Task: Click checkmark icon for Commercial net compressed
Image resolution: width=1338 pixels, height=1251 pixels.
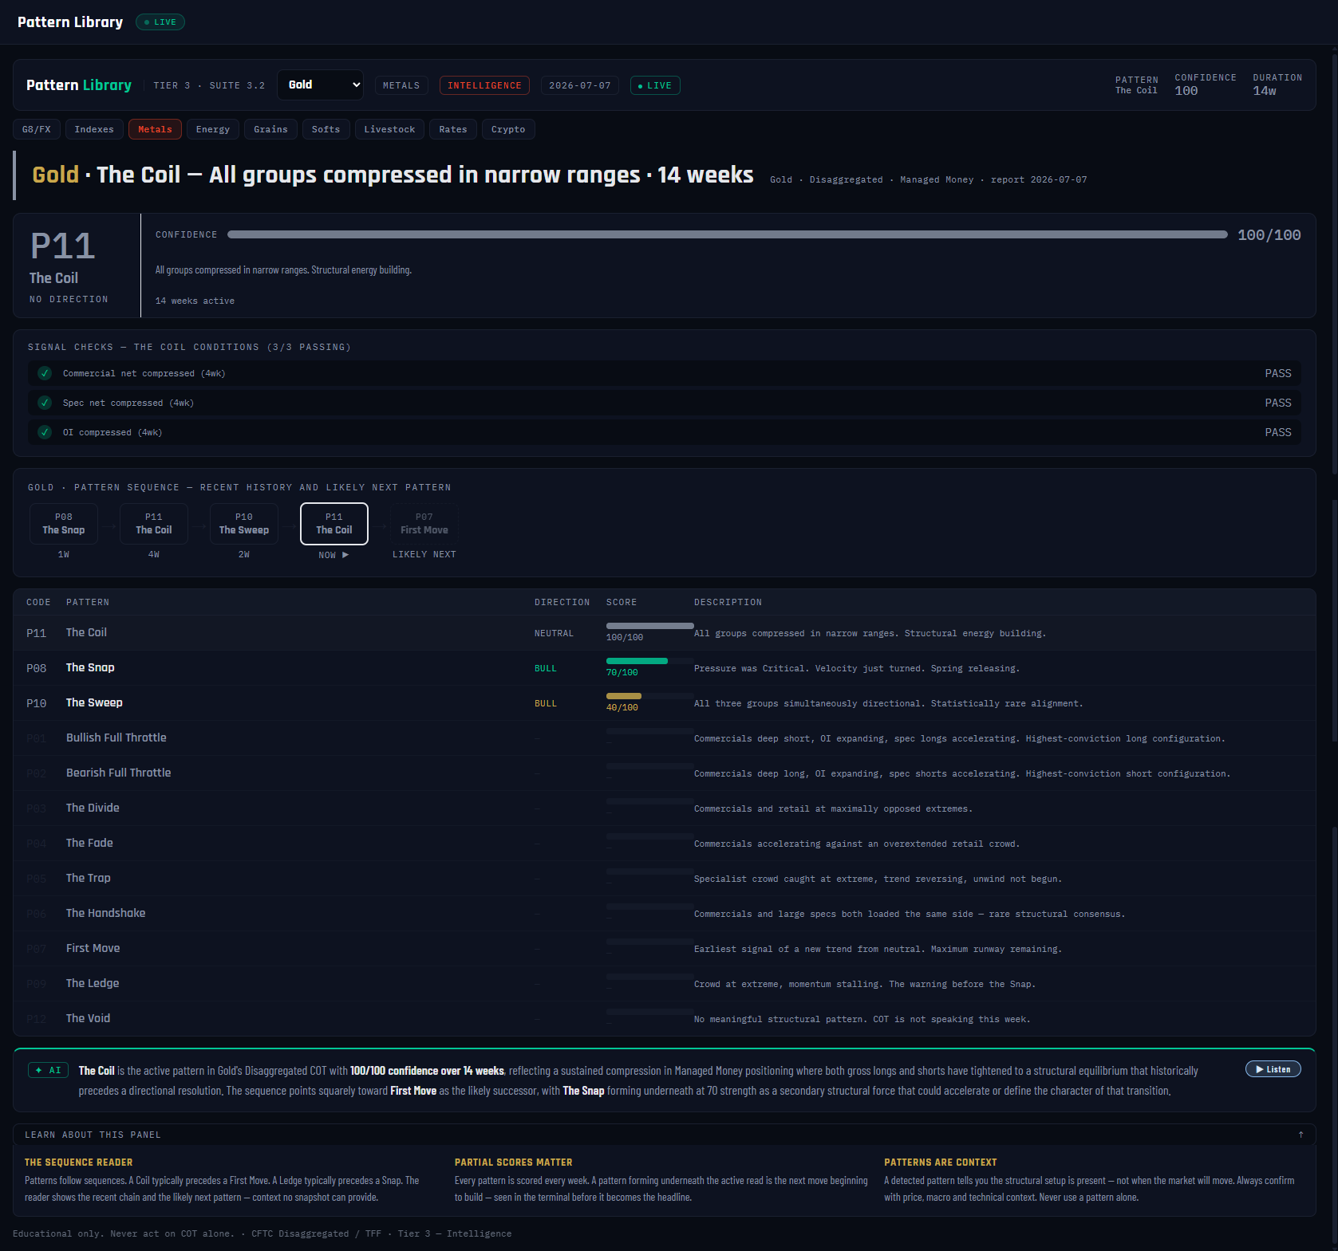Action: click(45, 373)
